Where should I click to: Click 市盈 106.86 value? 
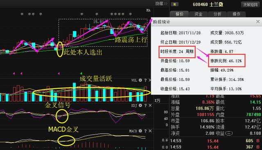(192, 121)
